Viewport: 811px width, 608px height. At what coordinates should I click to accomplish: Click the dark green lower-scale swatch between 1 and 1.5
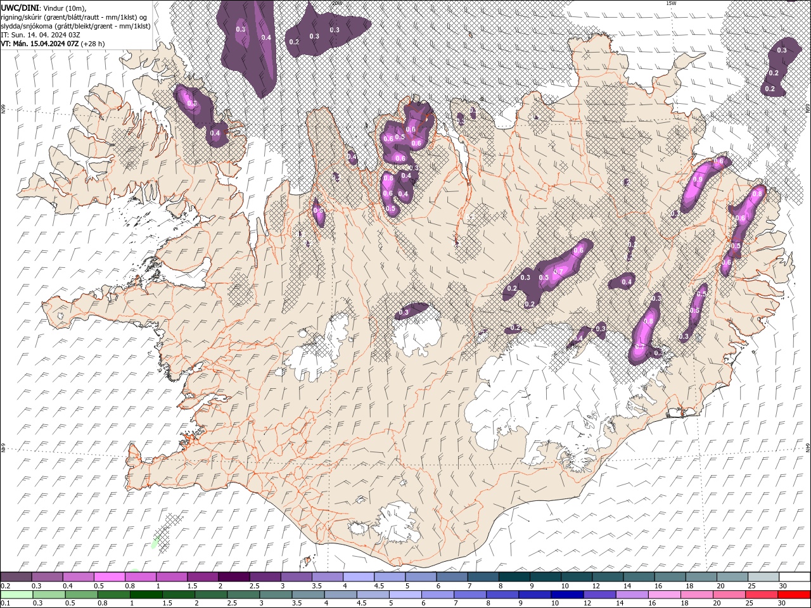pos(146,595)
